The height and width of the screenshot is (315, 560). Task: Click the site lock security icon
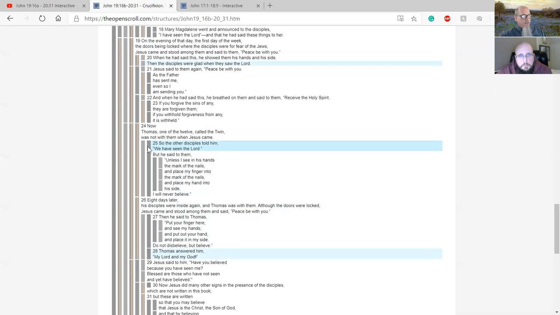[x=77, y=19]
